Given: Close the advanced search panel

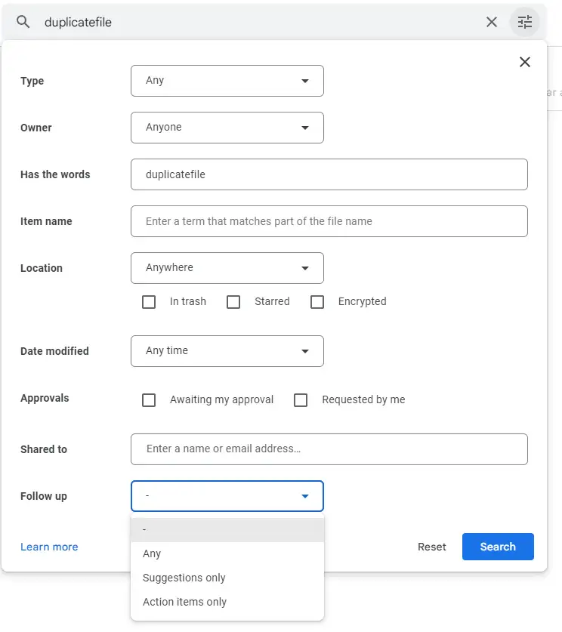Looking at the screenshot, I should [525, 62].
